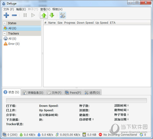
Task: Click the 0.00/0.00 KiB/s protocol traffic text
Action: [x=70, y=135]
